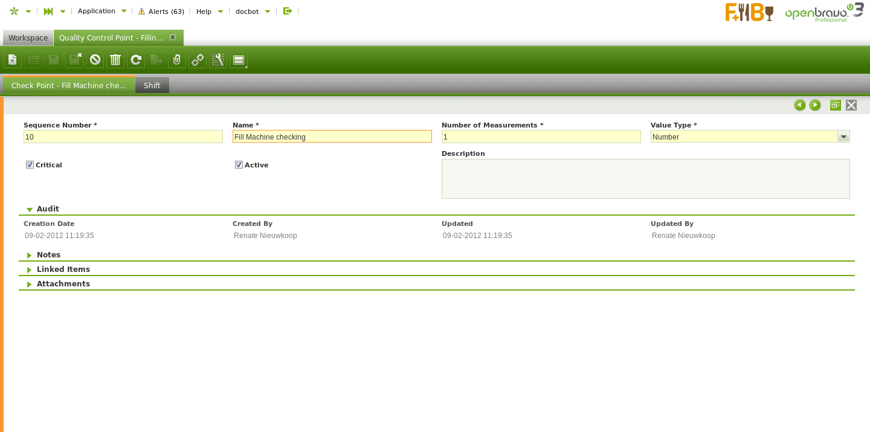Click the Description text area

click(x=645, y=179)
